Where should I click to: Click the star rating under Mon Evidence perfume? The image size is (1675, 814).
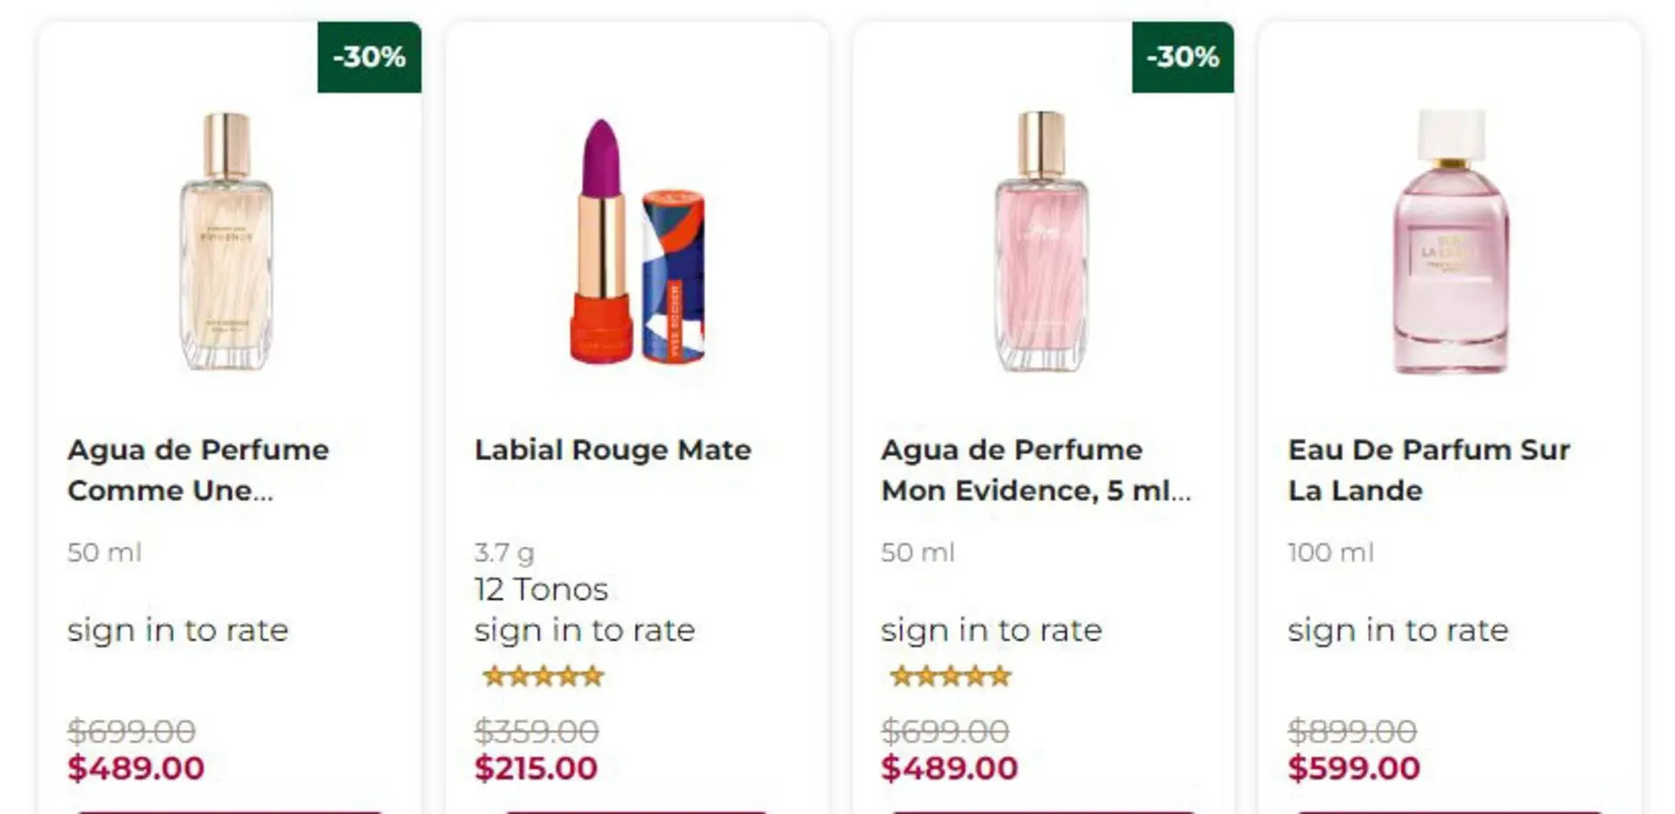click(x=950, y=676)
